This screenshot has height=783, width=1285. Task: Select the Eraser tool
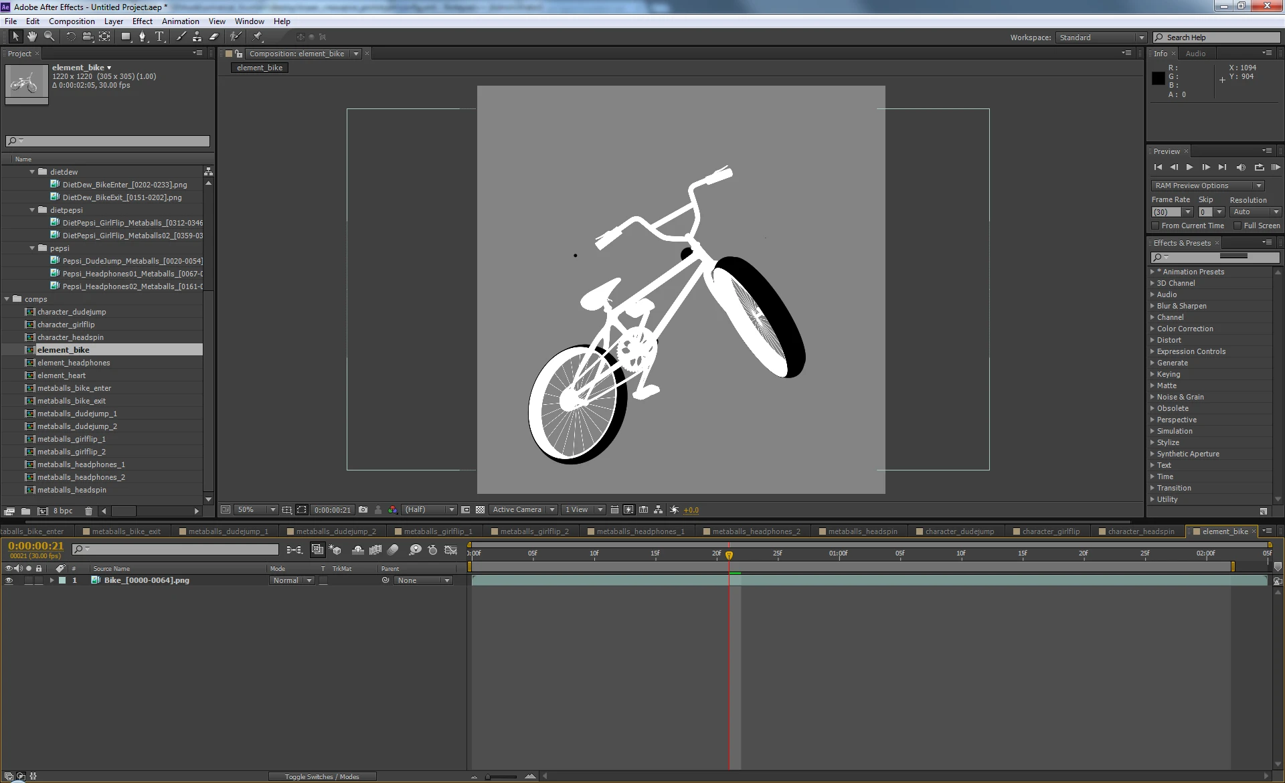click(214, 37)
